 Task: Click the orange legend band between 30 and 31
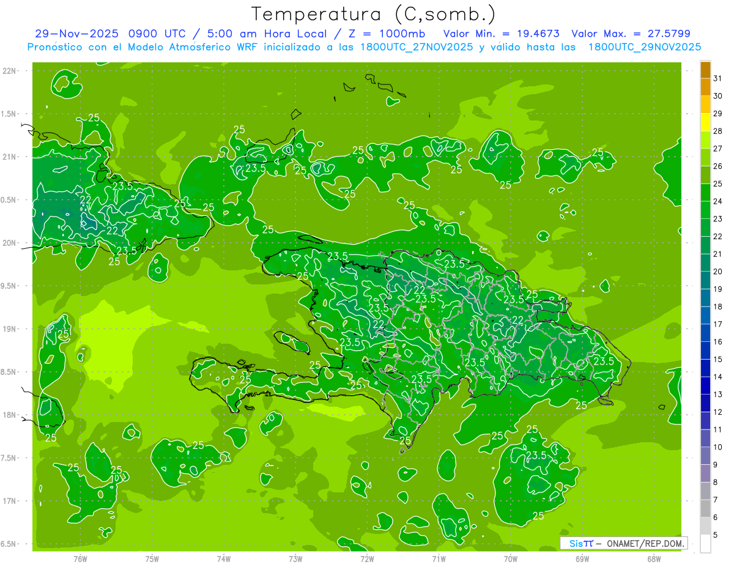coord(705,87)
